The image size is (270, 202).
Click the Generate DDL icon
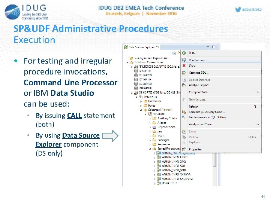(184, 73)
